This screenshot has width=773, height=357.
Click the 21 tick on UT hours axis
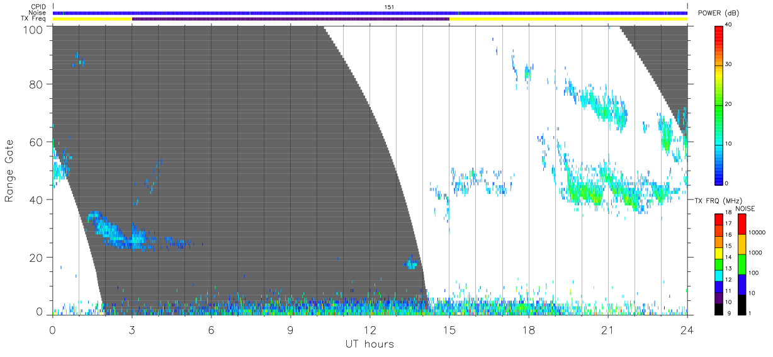[x=608, y=330]
